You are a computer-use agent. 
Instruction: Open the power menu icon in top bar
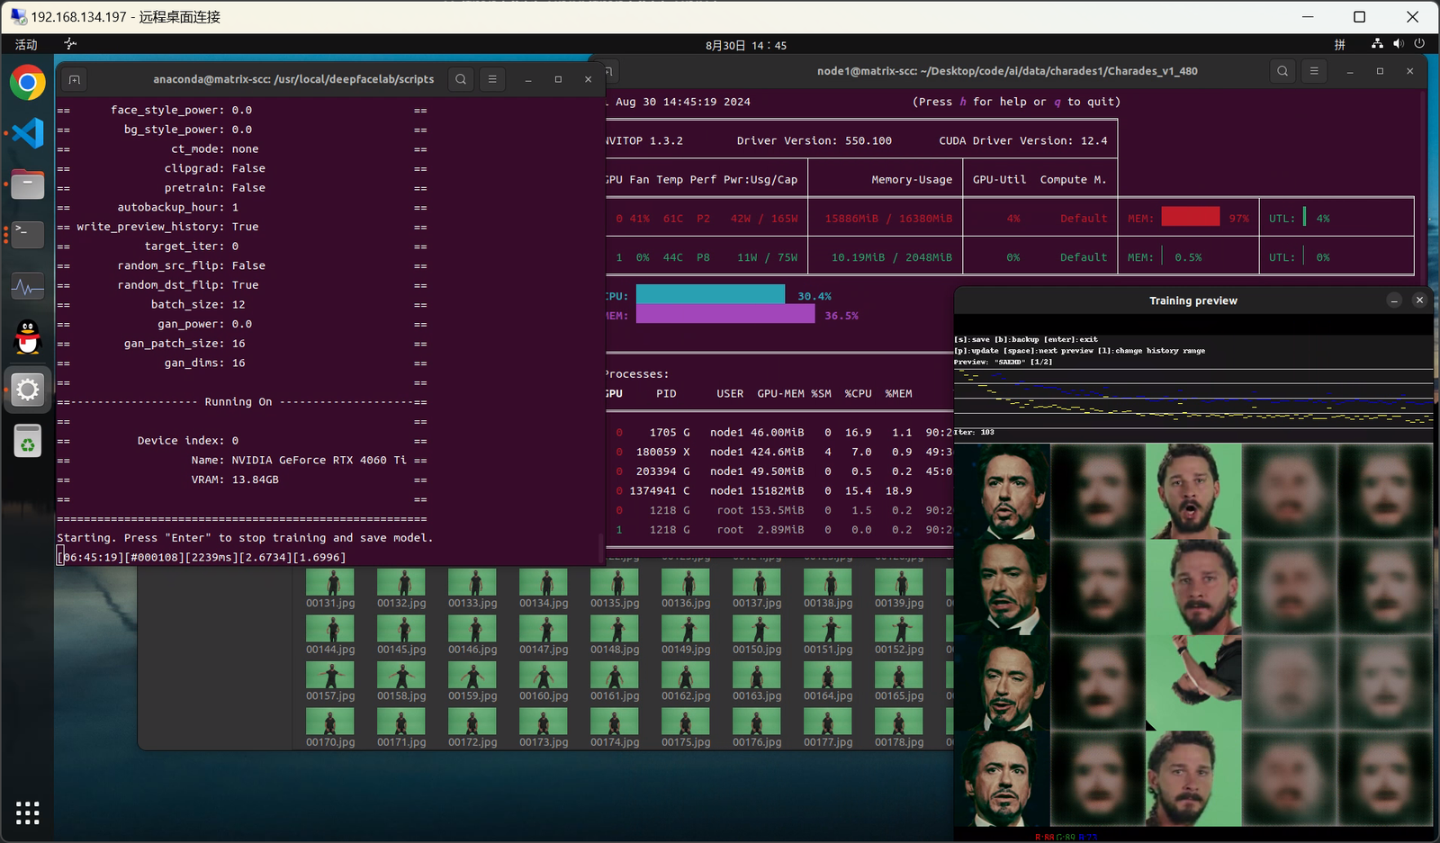click(x=1419, y=44)
